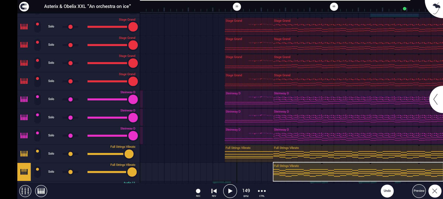This screenshot has width=443, height=199.
Task: Change the 149 BPM tempo value
Action: 246,192
